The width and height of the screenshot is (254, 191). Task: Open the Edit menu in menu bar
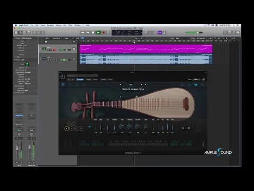coord(37,25)
